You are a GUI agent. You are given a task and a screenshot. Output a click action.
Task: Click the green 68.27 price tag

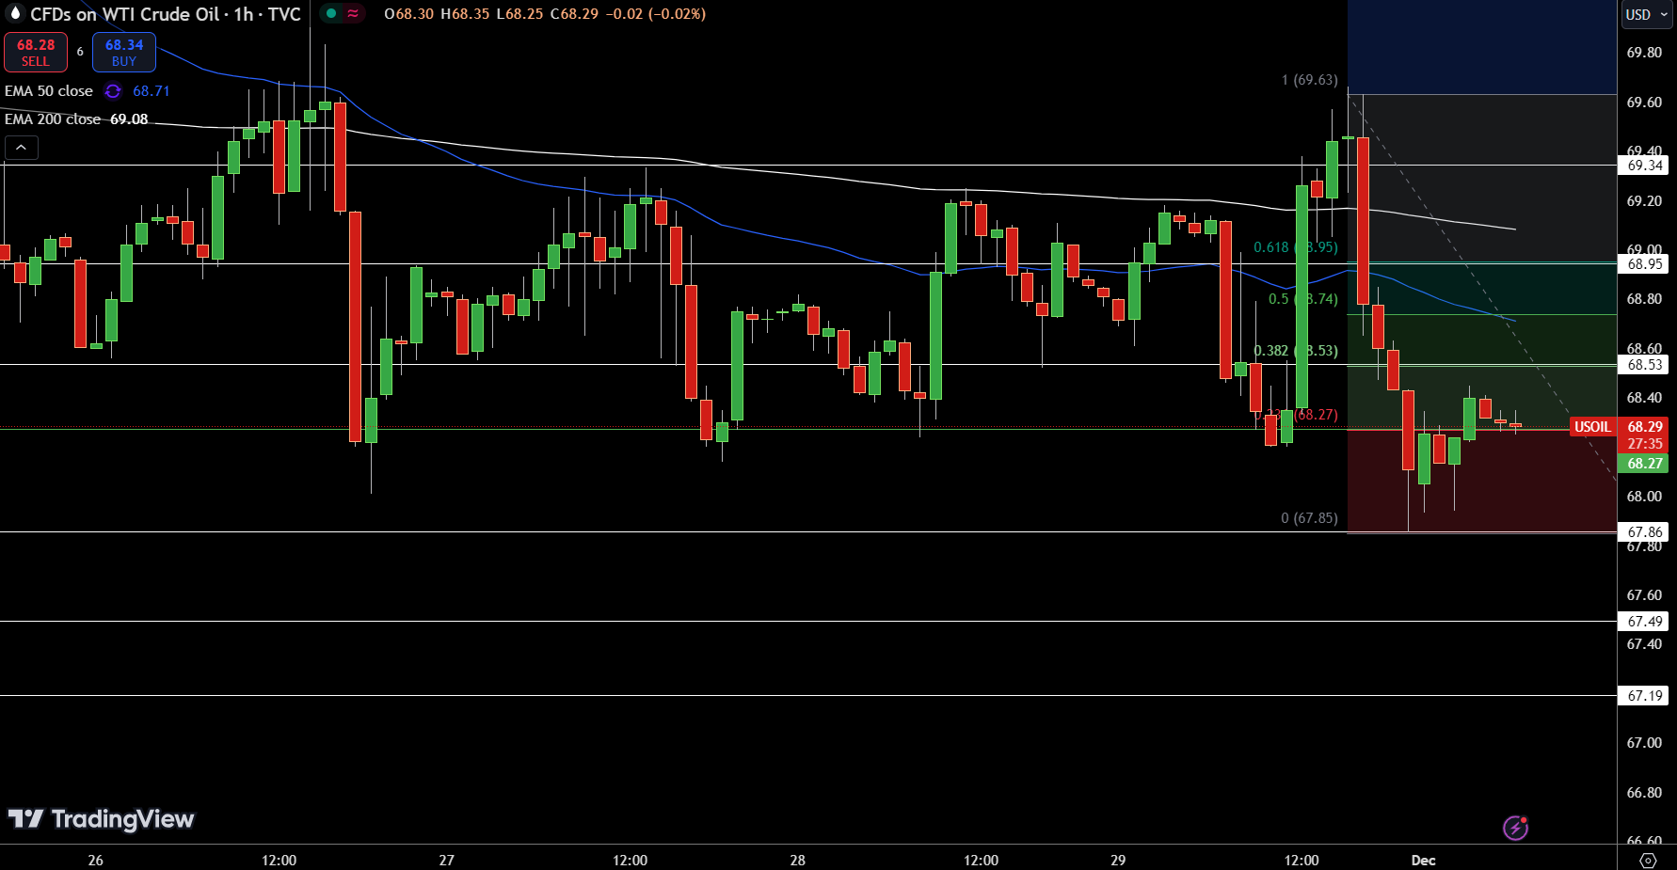coord(1645,464)
